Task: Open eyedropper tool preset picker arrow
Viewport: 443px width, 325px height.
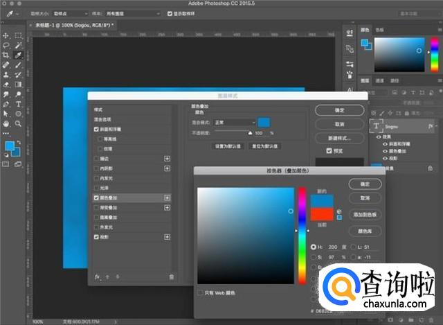Action: tap(17, 14)
